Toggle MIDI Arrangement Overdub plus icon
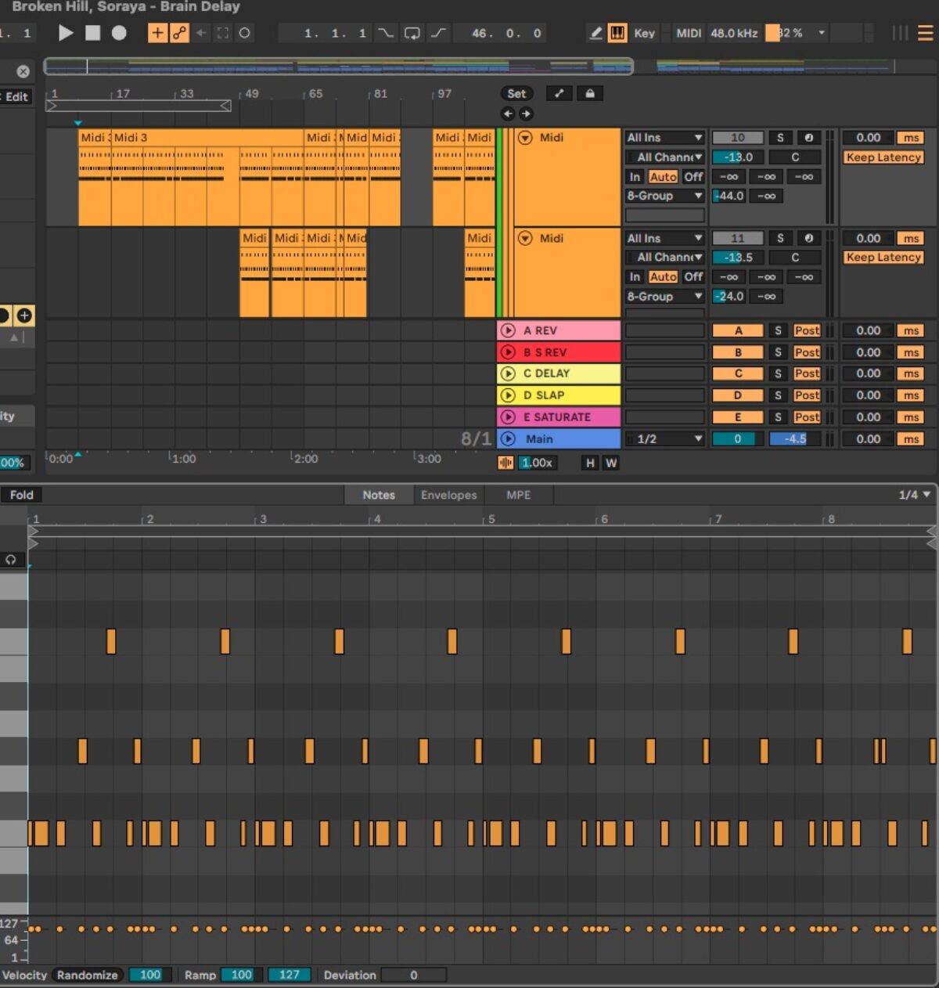The width and height of the screenshot is (939, 988). pyautogui.click(x=157, y=33)
